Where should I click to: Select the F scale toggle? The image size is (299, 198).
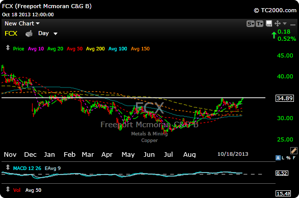294,158
